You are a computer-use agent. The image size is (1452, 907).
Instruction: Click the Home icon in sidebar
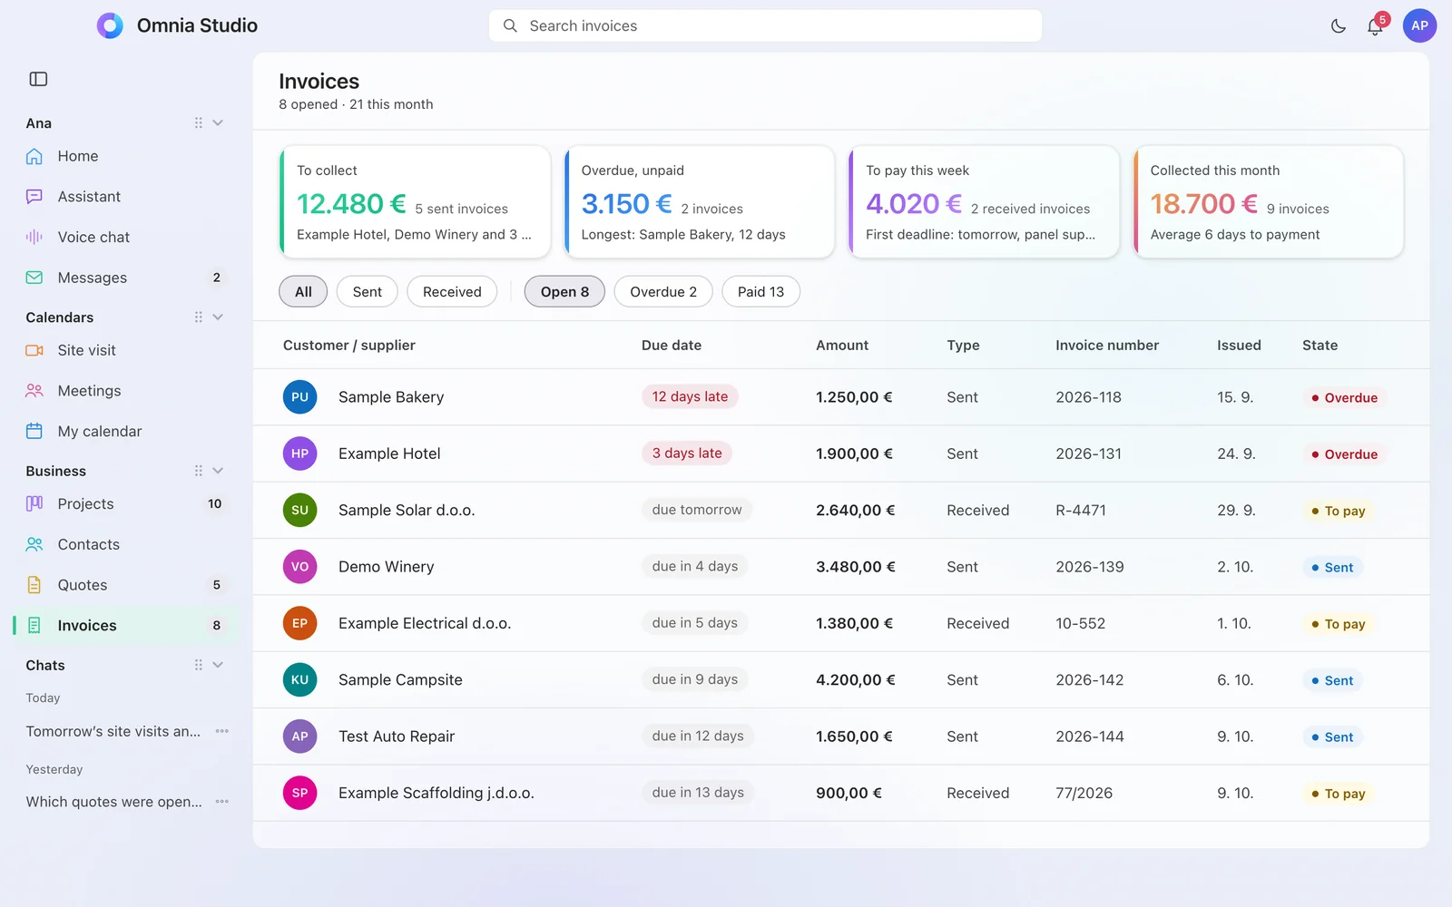pyautogui.click(x=34, y=156)
